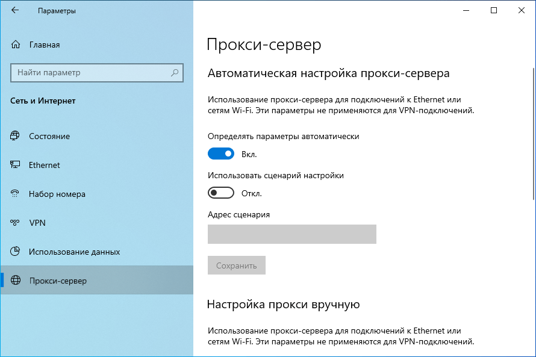This screenshot has width=536, height=357.
Task: Select the Набор номера dial-up icon
Action: 15,194
